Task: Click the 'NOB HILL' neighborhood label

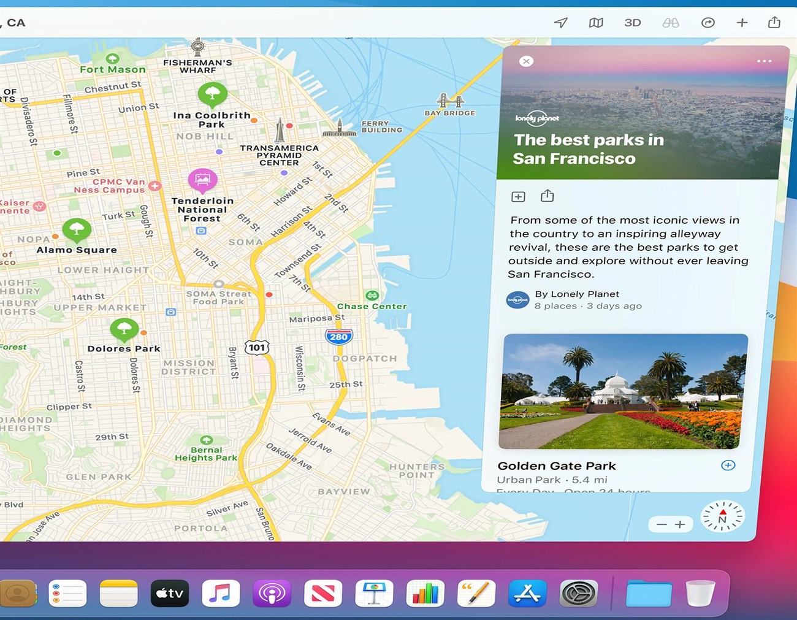Action: point(205,136)
